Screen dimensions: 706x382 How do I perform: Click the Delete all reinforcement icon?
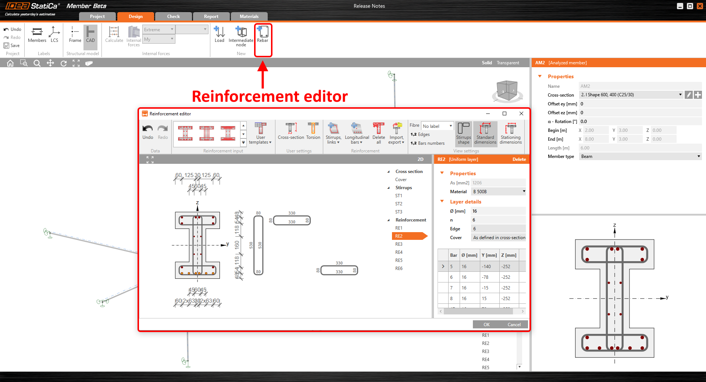coord(378,133)
